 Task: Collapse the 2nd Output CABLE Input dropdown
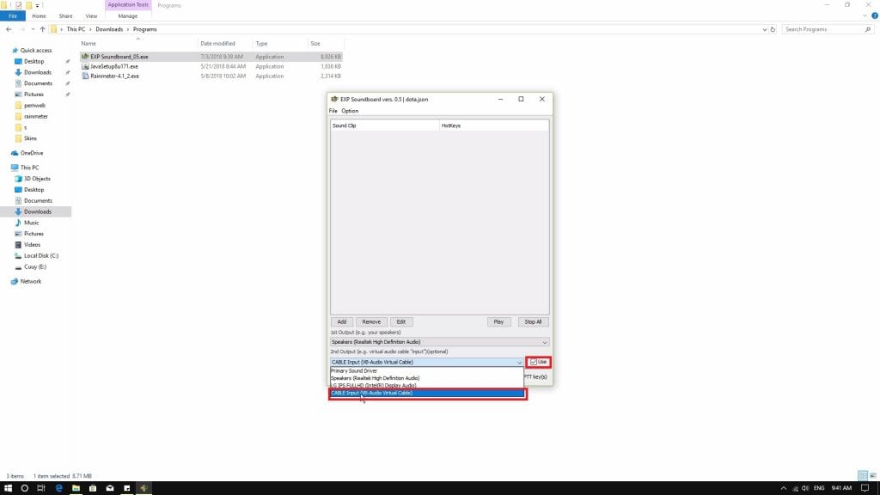[x=519, y=363]
